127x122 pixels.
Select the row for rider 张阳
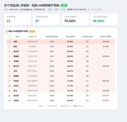tap(61, 42)
